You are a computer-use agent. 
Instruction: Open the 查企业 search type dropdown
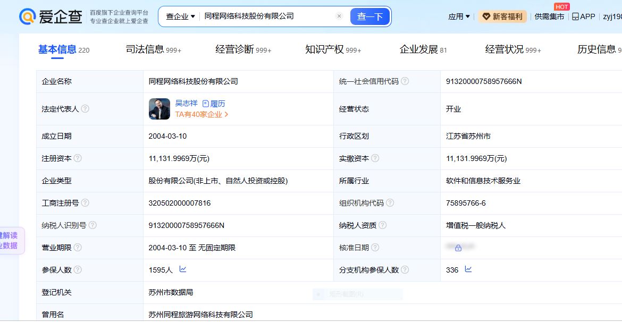[181, 16]
